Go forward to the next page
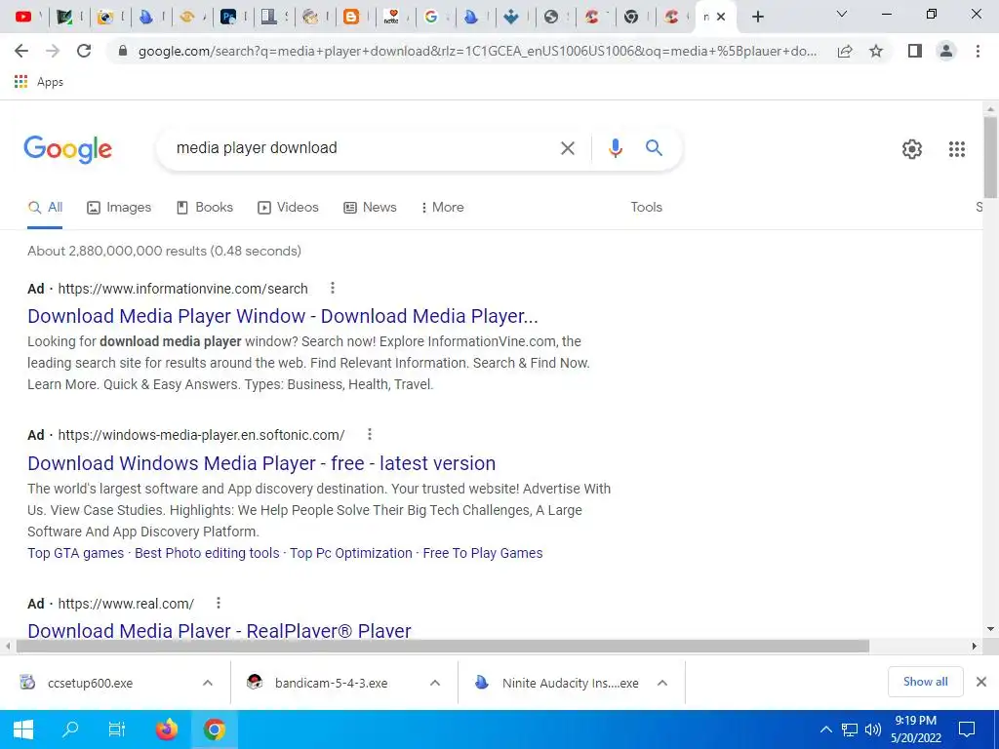Viewport: 999px width, 749px height. (x=53, y=51)
